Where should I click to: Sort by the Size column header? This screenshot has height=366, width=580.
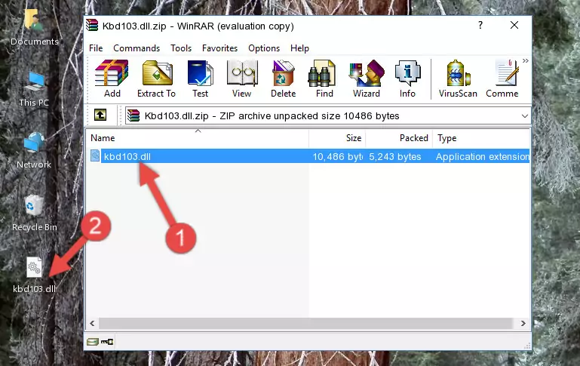337,138
